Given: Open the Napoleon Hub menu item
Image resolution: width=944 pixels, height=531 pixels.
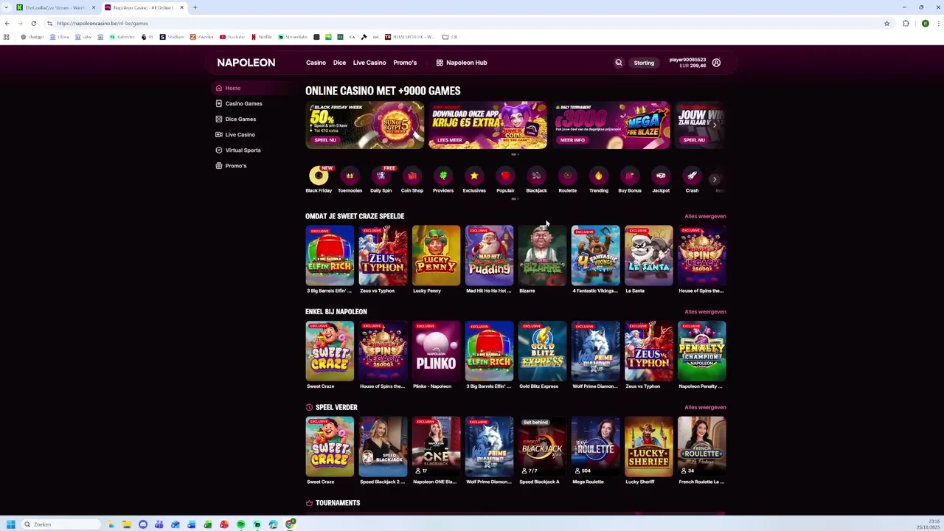Looking at the screenshot, I should [462, 63].
